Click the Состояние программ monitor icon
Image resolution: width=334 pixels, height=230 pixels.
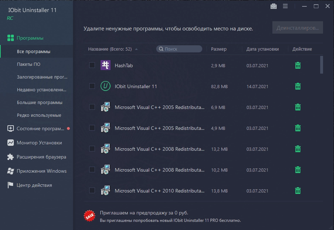10,128
